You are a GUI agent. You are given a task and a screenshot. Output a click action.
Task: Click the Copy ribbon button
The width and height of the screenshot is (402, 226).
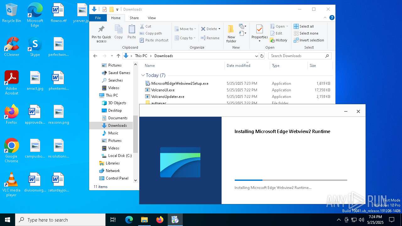tap(118, 32)
